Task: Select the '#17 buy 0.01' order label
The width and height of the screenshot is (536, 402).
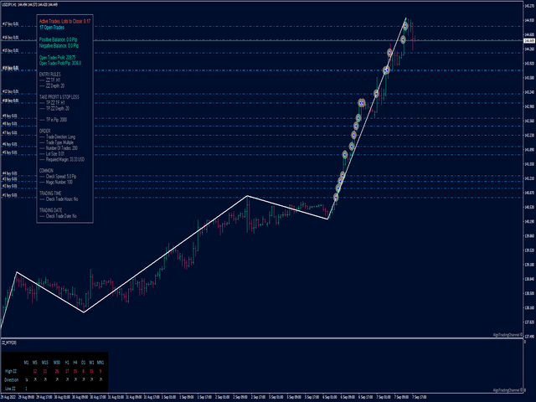Action: (11, 24)
